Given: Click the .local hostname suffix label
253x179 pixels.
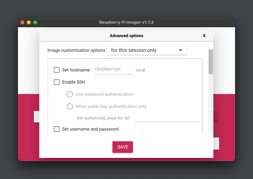Looking at the screenshot, I should 140,70.
